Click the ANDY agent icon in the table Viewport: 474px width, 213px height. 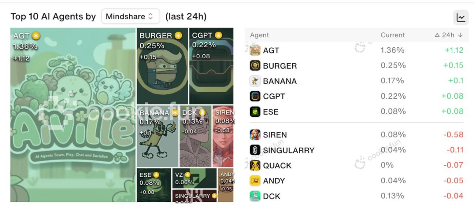255,181
